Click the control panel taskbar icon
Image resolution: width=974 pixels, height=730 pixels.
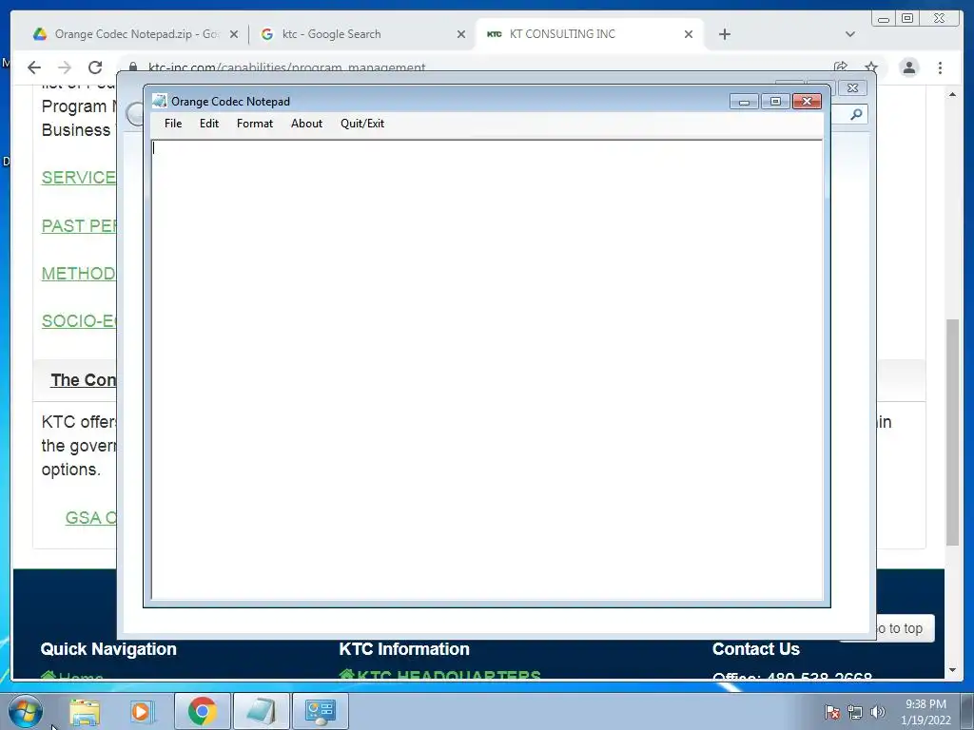coord(320,711)
